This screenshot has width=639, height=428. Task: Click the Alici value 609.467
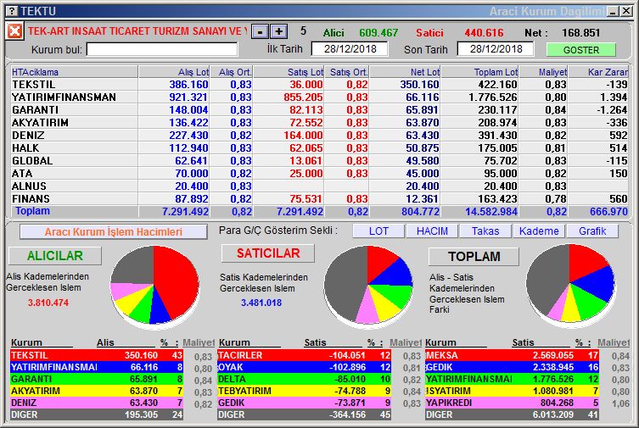[x=378, y=32]
